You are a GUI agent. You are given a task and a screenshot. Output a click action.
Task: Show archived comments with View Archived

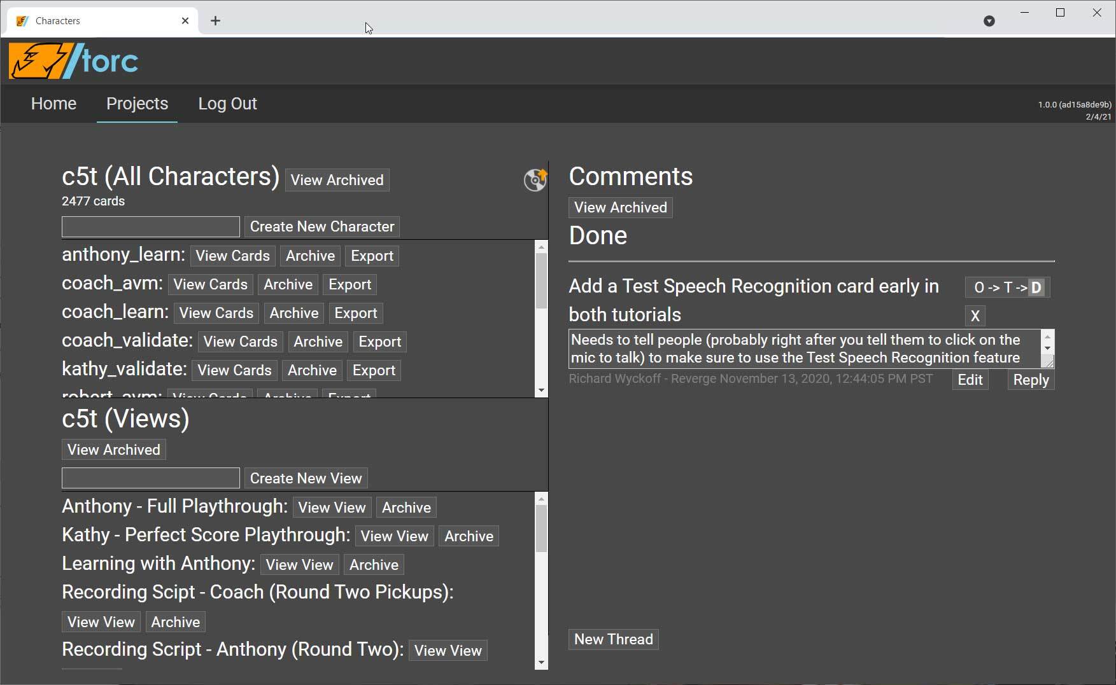click(619, 207)
